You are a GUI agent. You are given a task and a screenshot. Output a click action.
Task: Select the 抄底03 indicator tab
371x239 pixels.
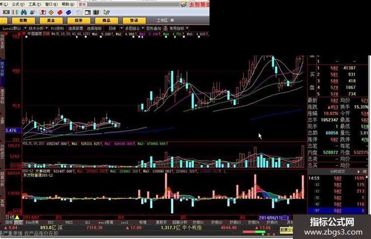[235, 223]
